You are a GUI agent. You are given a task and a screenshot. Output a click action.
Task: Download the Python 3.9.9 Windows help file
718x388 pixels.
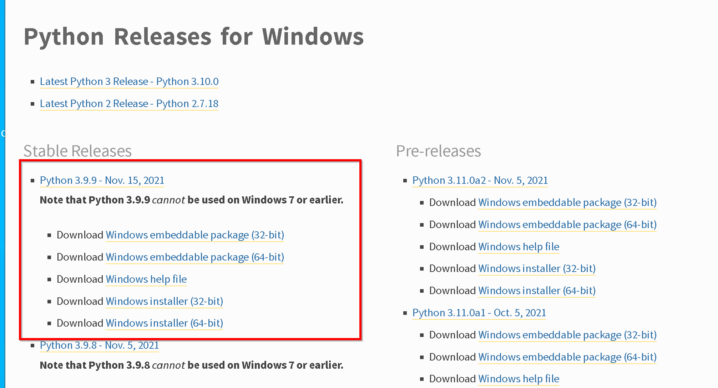[146, 279]
